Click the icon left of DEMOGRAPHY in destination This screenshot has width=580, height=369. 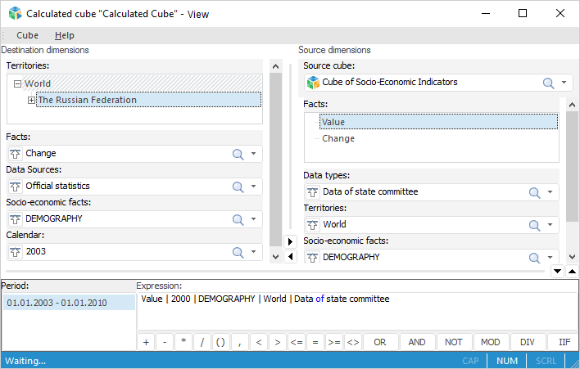[x=15, y=219]
